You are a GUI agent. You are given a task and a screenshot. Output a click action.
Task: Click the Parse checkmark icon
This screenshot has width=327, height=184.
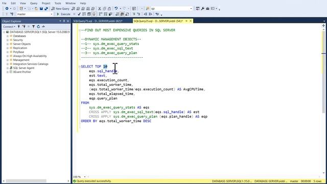(79, 14)
